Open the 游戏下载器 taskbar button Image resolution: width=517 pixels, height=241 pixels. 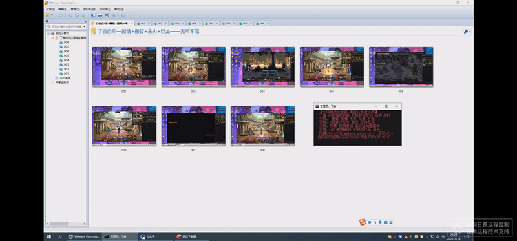click(x=187, y=236)
